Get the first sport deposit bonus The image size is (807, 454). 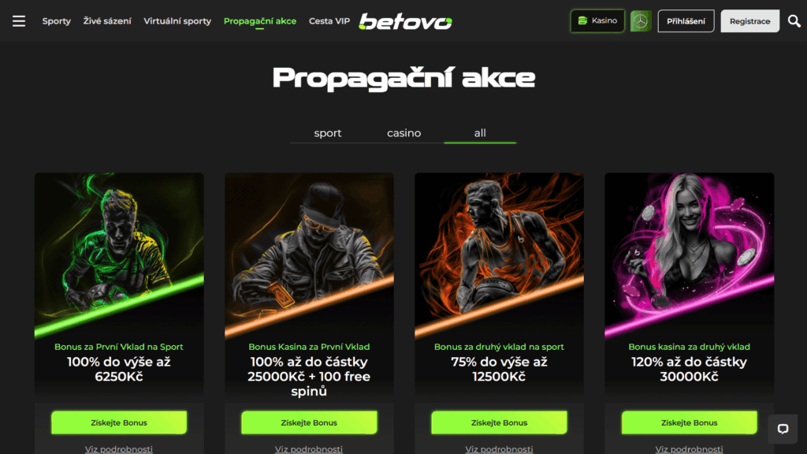coord(119,422)
